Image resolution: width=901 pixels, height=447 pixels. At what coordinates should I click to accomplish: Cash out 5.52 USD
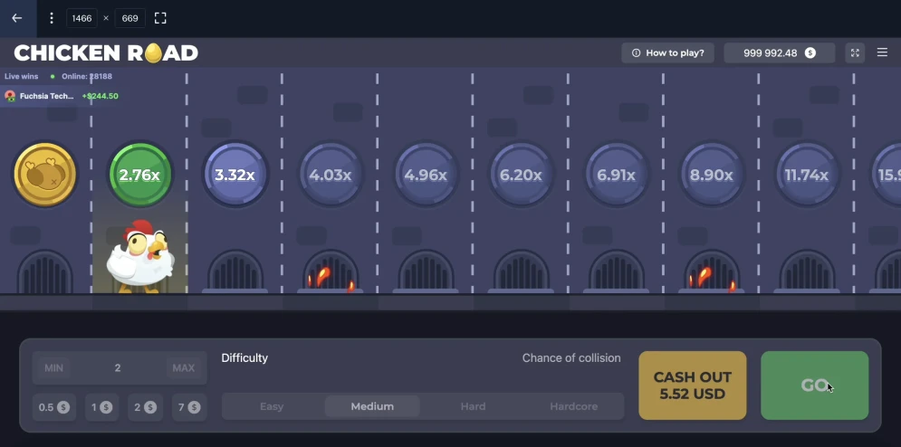pyautogui.click(x=693, y=385)
